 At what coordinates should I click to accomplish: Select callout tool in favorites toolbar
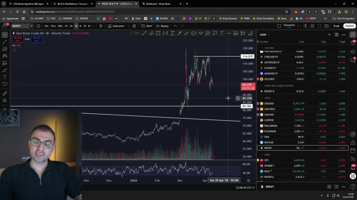(x=215, y=33)
